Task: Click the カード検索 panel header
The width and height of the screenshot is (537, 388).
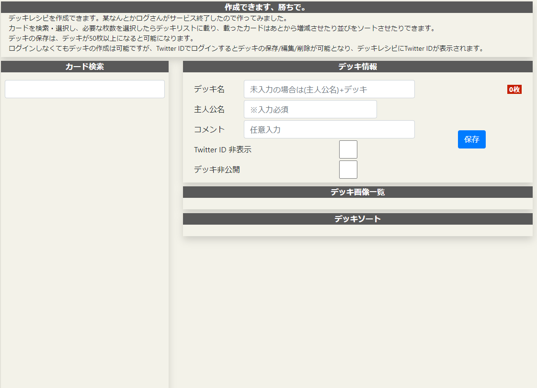Action: (x=84, y=67)
